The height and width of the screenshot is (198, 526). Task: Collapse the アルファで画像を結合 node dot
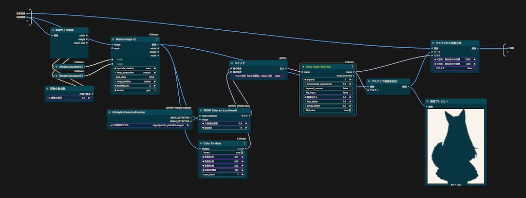pyautogui.click(x=369, y=82)
